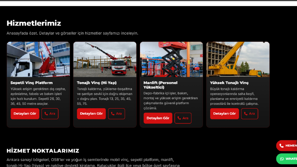Open details for Manlift card
The width and height of the screenshot is (297, 167).
click(158, 118)
